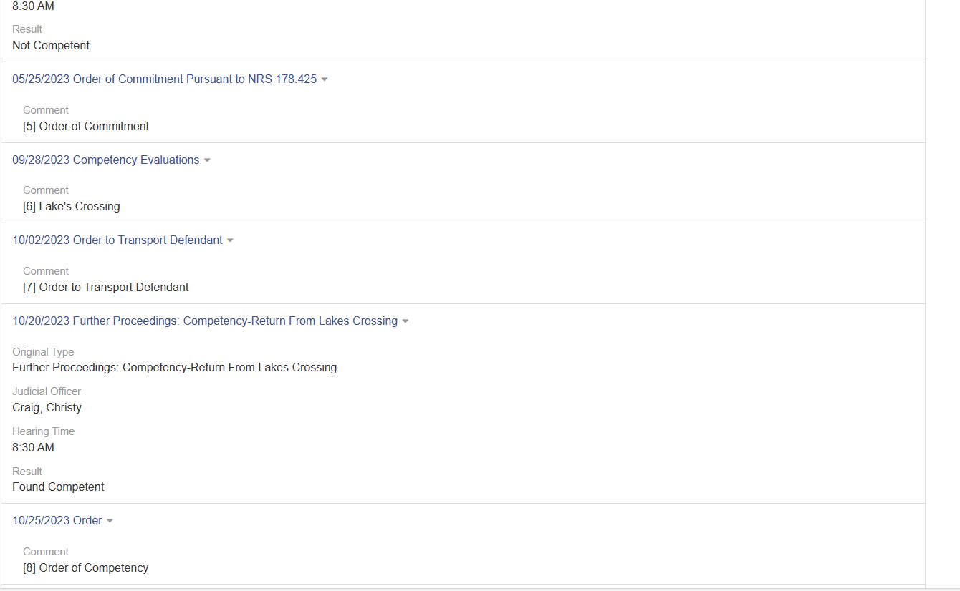Click judicial officer name Craig, Christy

tap(47, 408)
